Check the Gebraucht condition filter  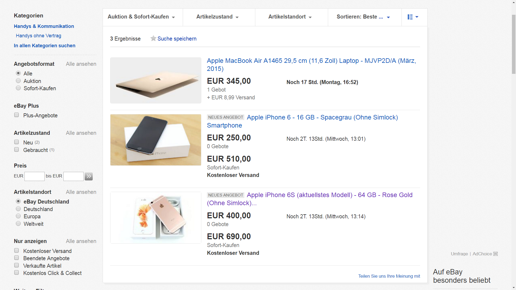click(17, 150)
